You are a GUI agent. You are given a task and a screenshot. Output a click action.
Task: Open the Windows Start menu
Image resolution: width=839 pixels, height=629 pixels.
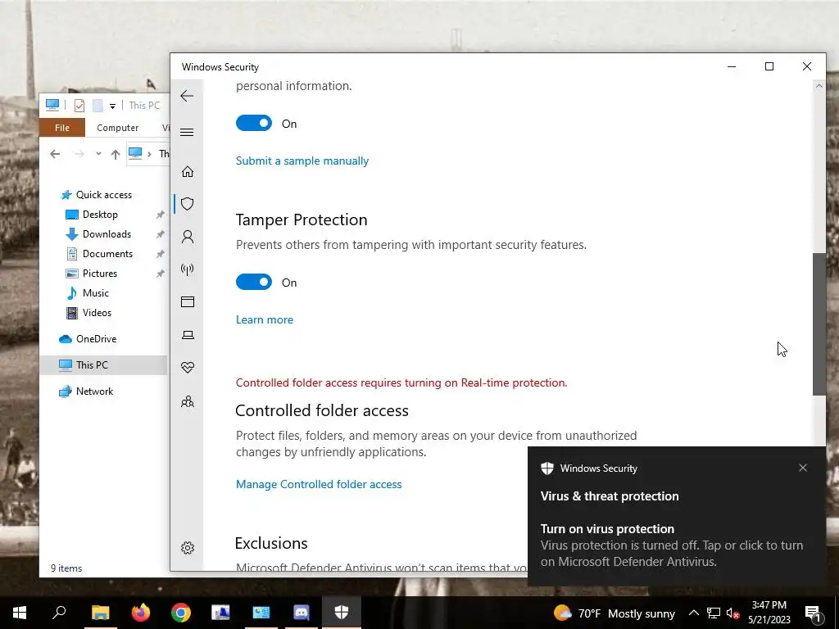20,613
